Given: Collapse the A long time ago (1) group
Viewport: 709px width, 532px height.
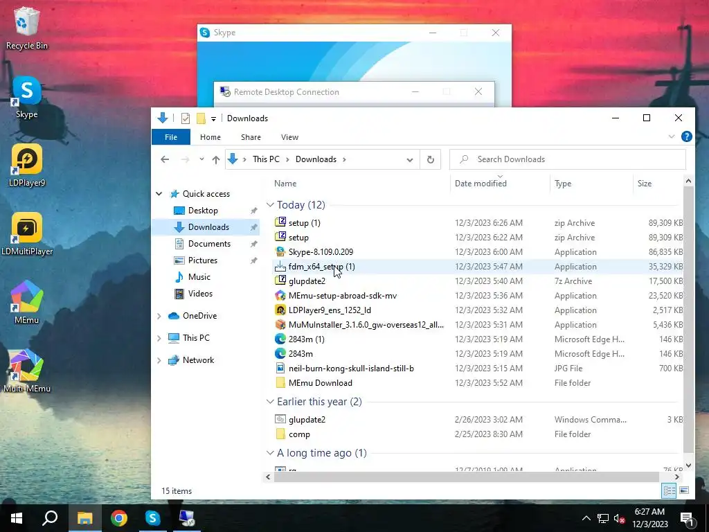Looking at the screenshot, I should (x=270, y=453).
